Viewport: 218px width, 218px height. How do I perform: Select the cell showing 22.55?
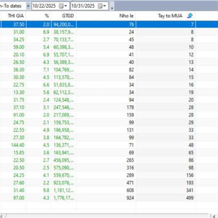tap(19, 130)
